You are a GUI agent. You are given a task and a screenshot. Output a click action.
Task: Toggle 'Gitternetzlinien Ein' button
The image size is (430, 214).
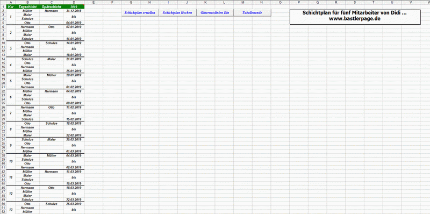(214, 12)
